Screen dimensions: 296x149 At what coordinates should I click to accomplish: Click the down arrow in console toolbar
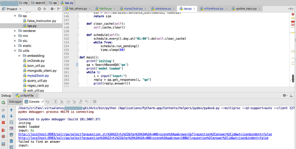tap(11, 116)
